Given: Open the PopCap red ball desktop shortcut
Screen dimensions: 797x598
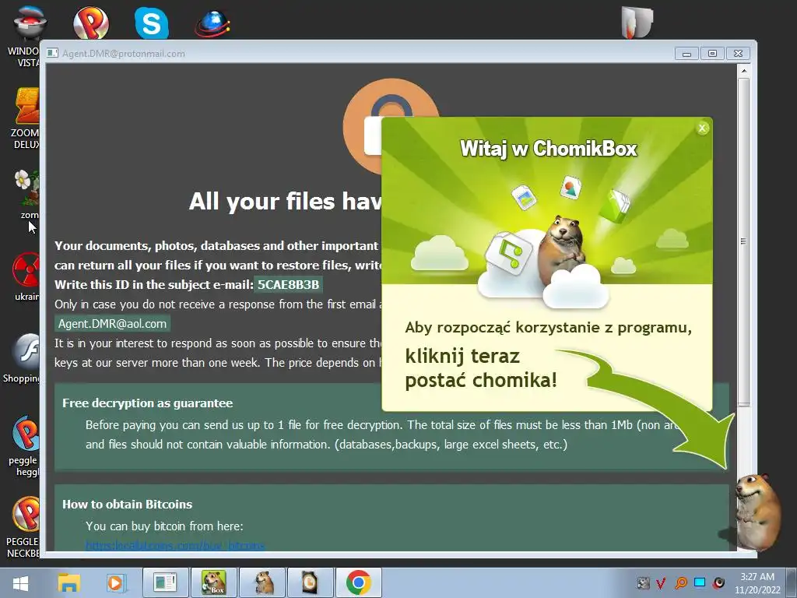Looking at the screenshot, I should coord(91,23).
